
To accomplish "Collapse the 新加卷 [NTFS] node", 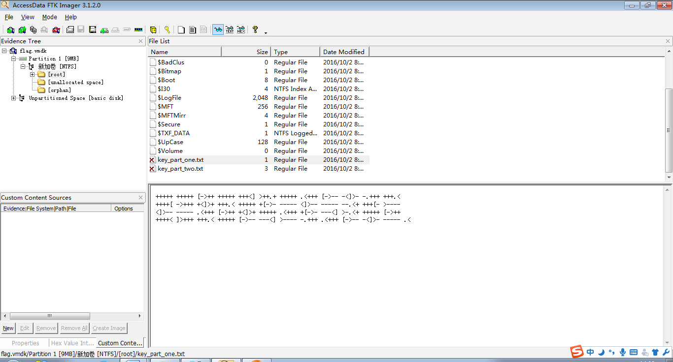I will click(x=23, y=66).
